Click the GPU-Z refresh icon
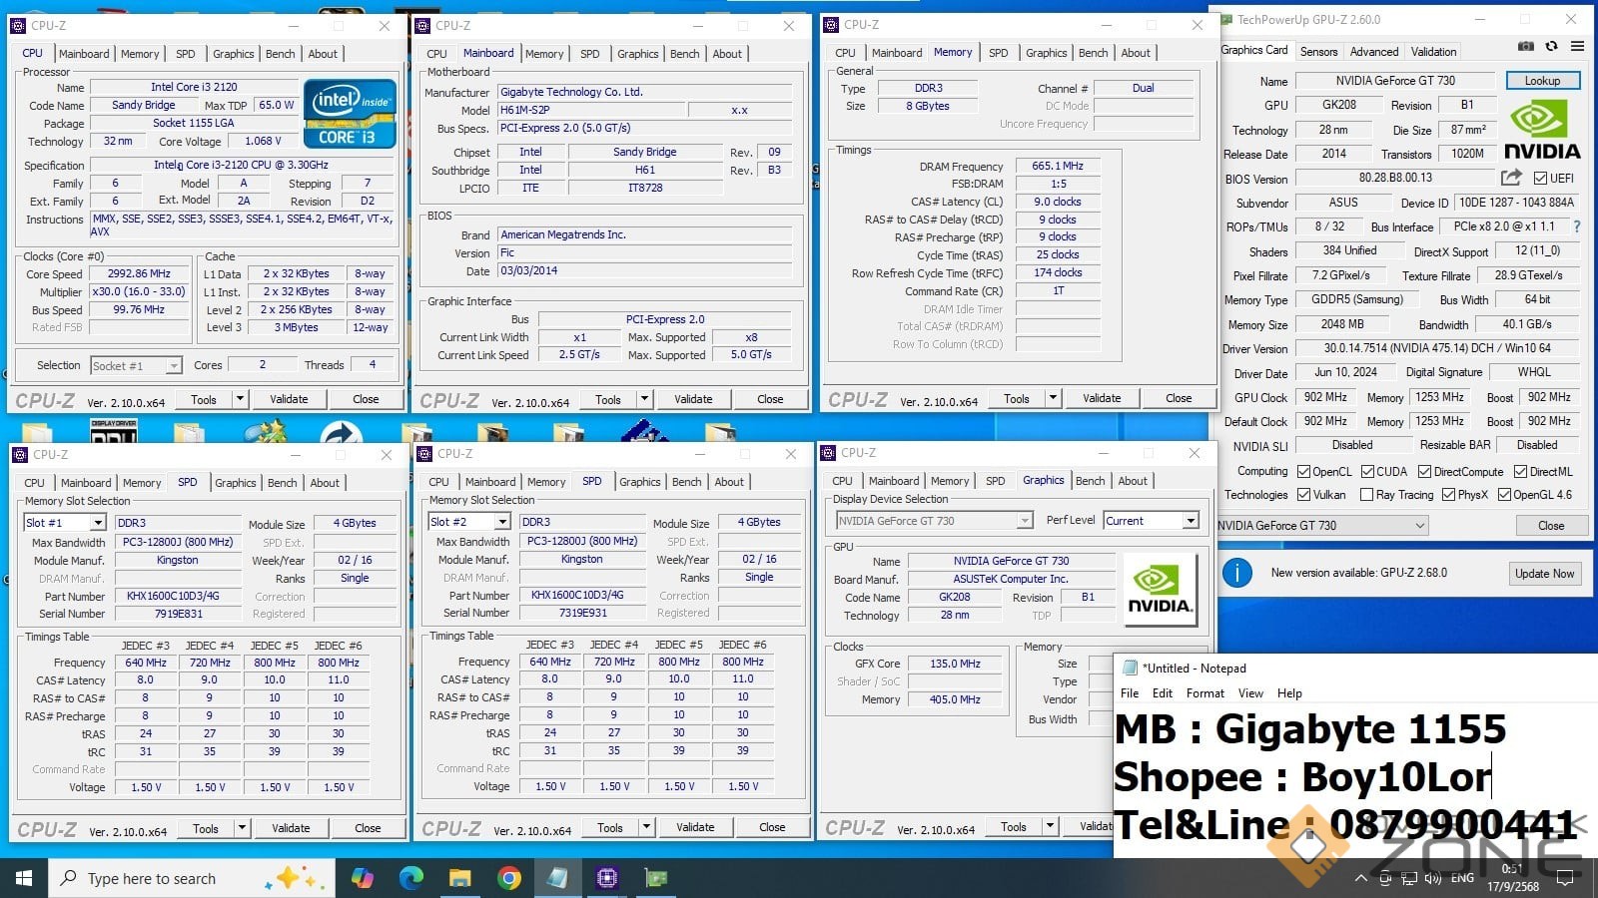This screenshot has width=1598, height=898. 1551,46
